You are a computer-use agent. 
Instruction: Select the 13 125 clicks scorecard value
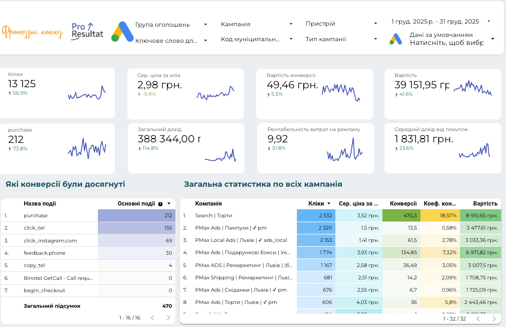(x=22, y=84)
